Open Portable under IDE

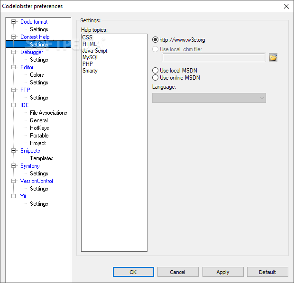(39, 136)
